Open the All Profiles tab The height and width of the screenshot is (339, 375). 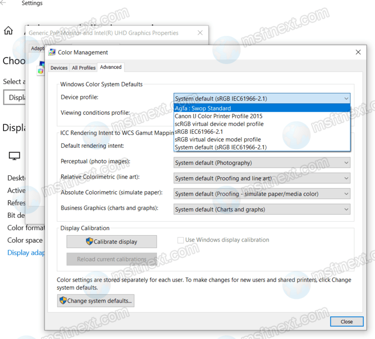pyautogui.click(x=83, y=67)
